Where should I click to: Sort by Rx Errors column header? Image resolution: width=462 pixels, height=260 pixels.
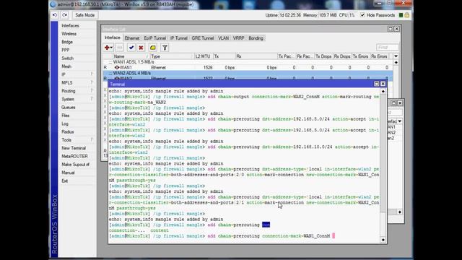point(379,56)
